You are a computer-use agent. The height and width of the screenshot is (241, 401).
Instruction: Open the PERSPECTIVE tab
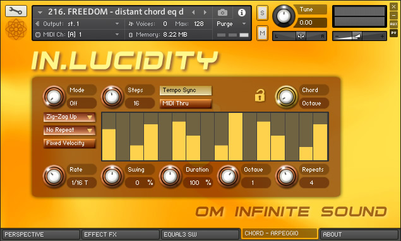(x=41, y=234)
